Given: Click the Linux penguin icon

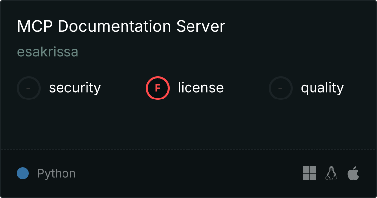Looking at the screenshot, I should [331, 173].
